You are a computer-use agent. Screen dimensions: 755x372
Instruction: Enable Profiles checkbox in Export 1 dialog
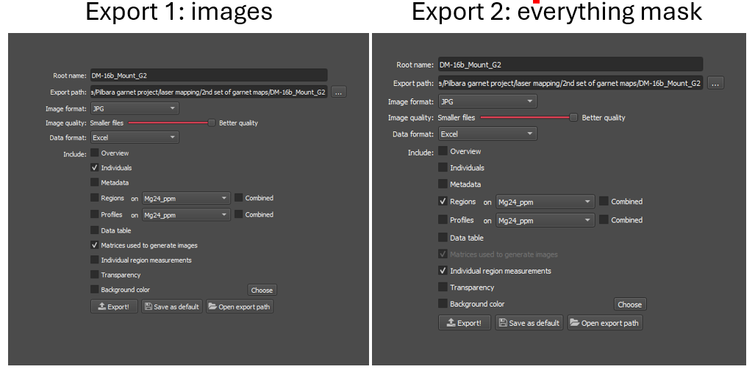(95, 214)
